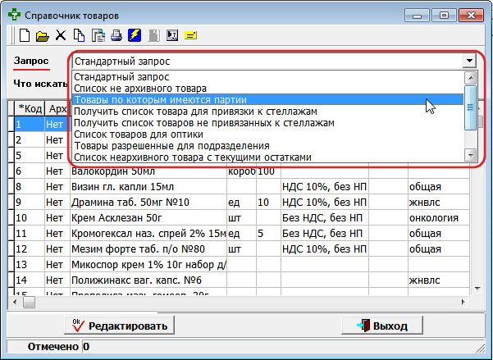Click the table vertical scroll down arrow
Viewport: 493px width, 360px height.
477,289
